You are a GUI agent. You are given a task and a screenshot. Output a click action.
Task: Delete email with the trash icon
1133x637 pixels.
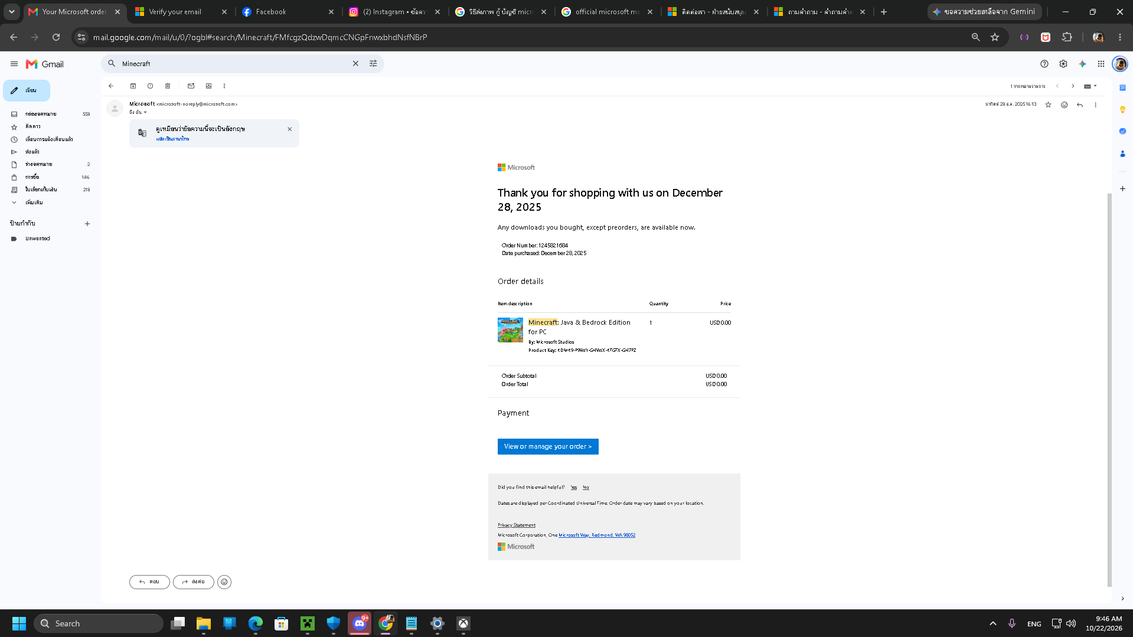click(x=168, y=86)
